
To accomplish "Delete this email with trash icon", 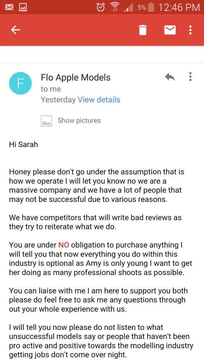I will pos(143,30).
